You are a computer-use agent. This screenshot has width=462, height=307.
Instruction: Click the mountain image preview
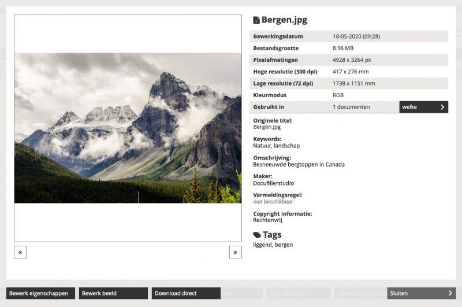point(128,128)
